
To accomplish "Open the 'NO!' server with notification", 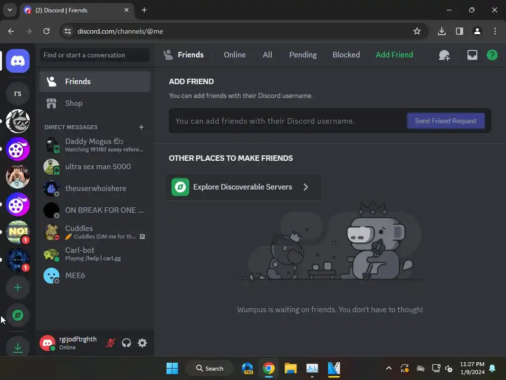I will tap(18, 232).
